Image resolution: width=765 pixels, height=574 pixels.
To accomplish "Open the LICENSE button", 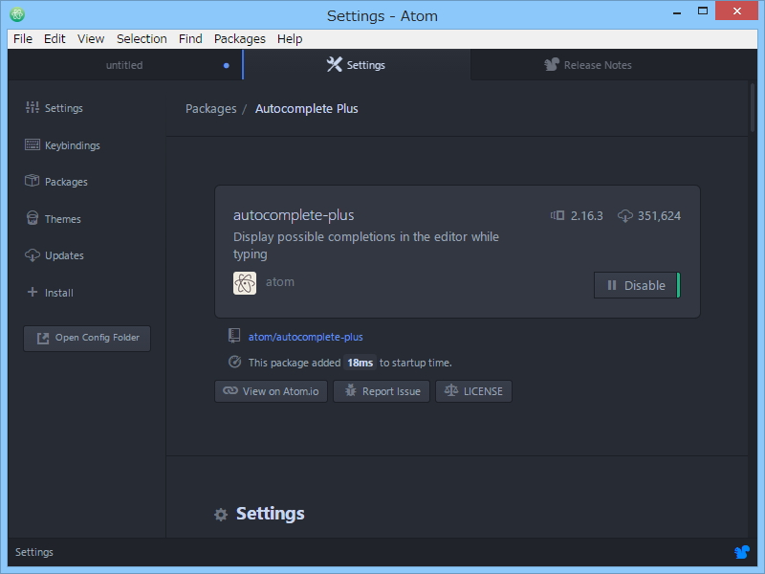I will pos(473,391).
